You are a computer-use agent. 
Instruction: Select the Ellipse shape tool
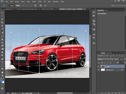tap(2, 69)
